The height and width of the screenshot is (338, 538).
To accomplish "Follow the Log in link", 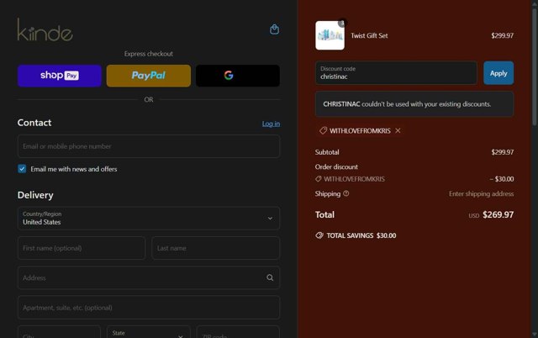I will pyautogui.click(x=271, y=124).
